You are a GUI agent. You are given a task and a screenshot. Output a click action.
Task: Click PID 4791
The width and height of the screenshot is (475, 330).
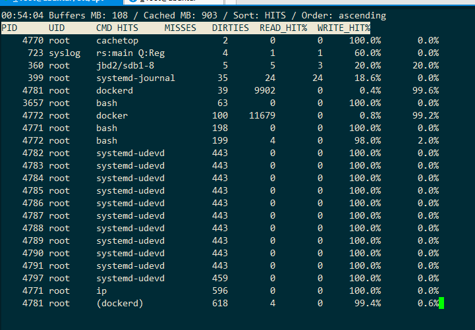[33, 266]
